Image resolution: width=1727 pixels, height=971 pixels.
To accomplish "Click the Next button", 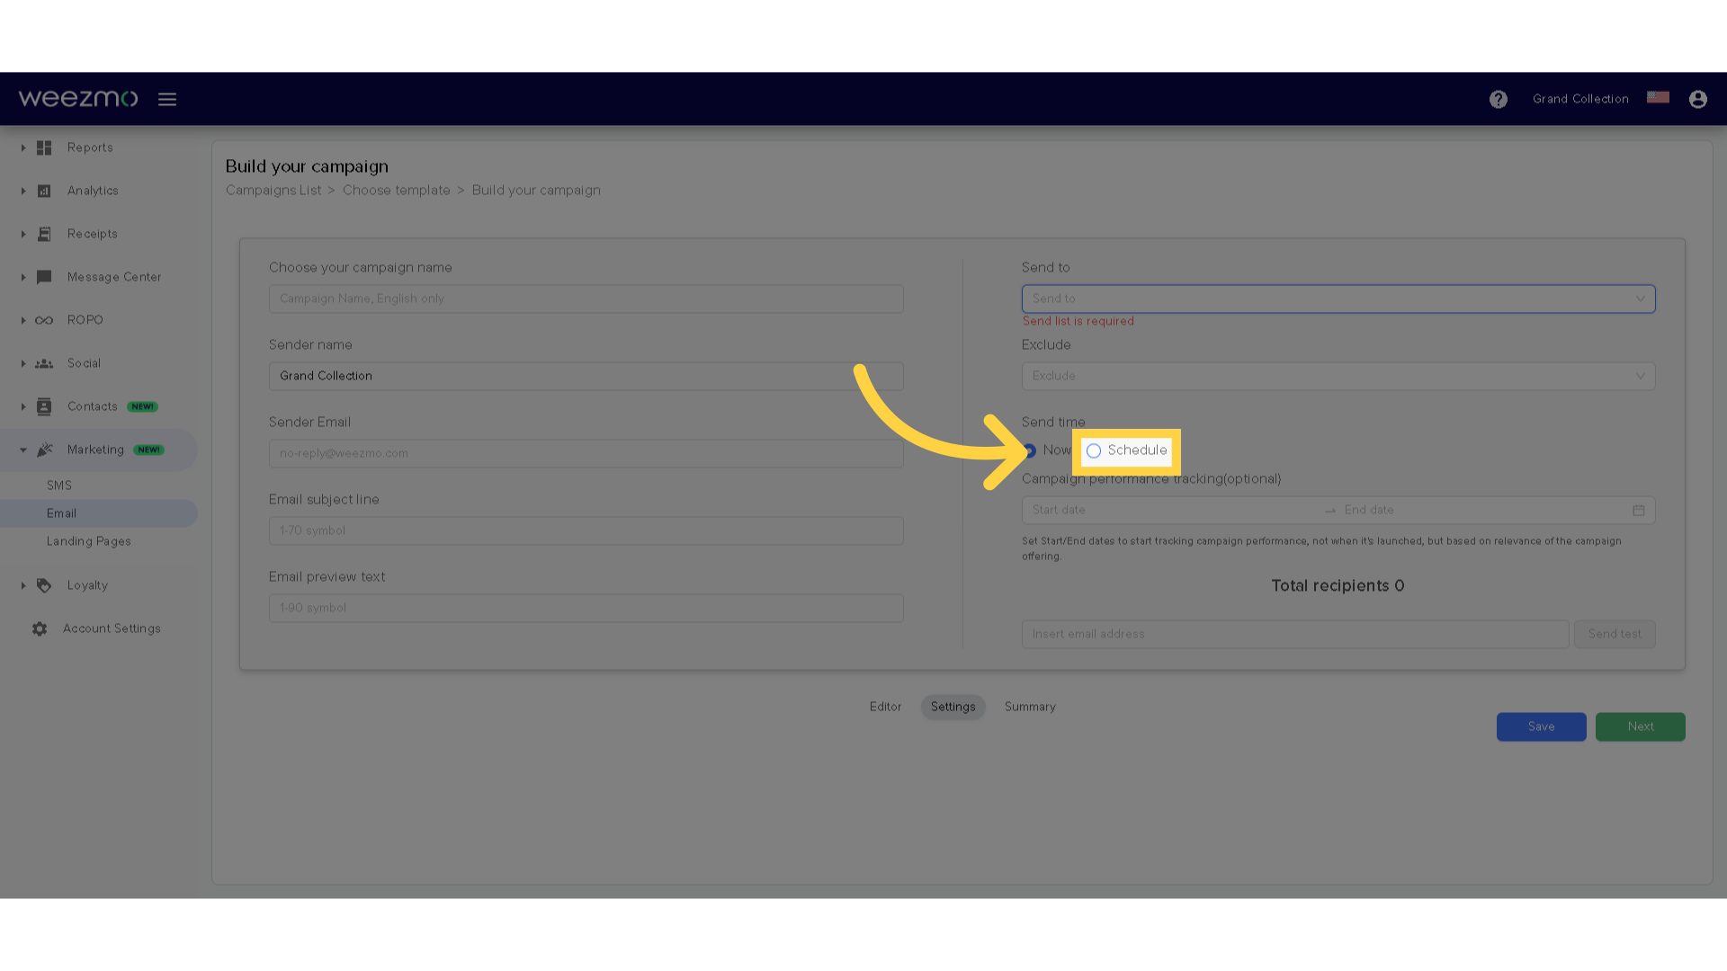I will coord(1641,726).
